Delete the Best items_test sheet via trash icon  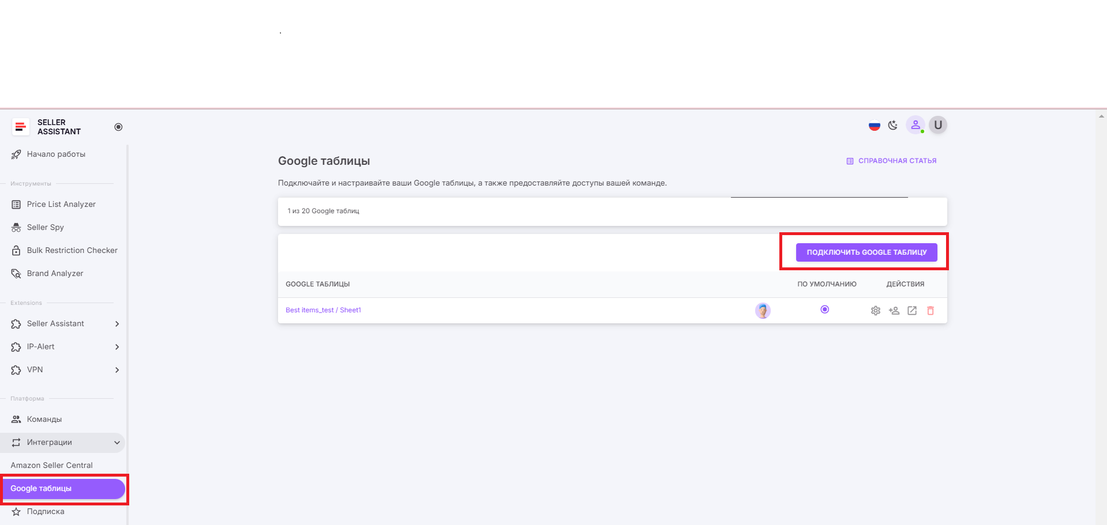(930, 311)
